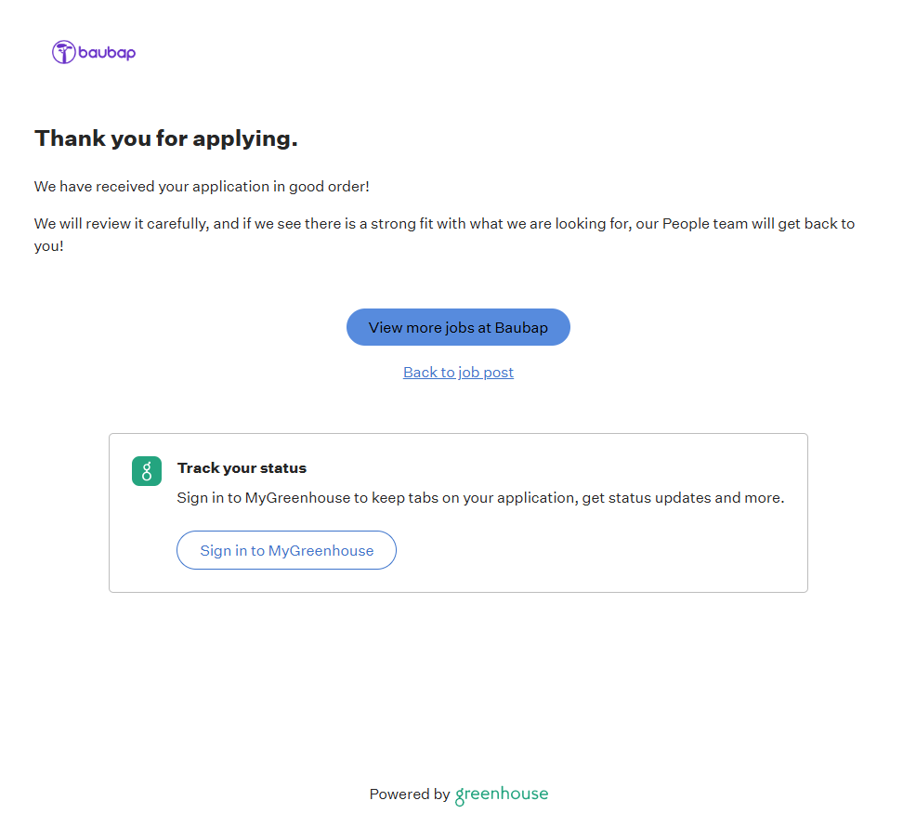Click the Baubap tree logo icon
The image size is (903, 827).
pyautogui.click(x=63, y=52)
